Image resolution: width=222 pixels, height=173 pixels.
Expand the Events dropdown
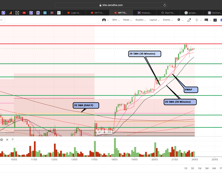168,20
